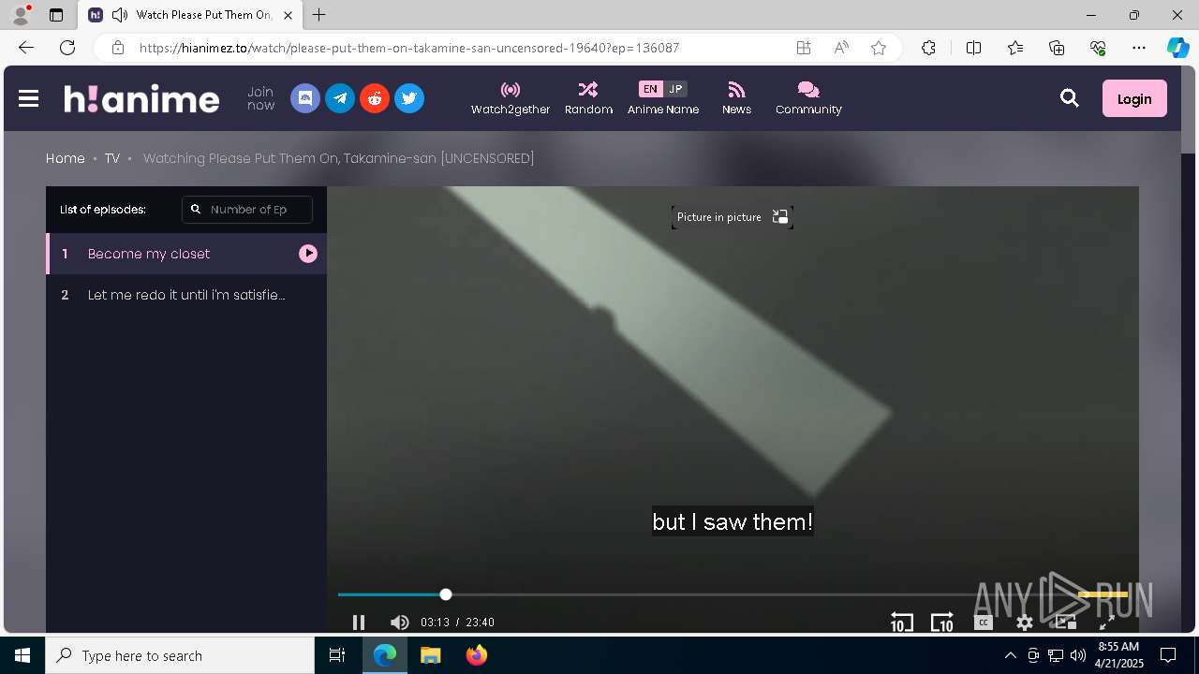Image resolution: width=1199 pixels, height=674 pixels.
Task: Rewind 10 seconds
Action: point(901,623)
